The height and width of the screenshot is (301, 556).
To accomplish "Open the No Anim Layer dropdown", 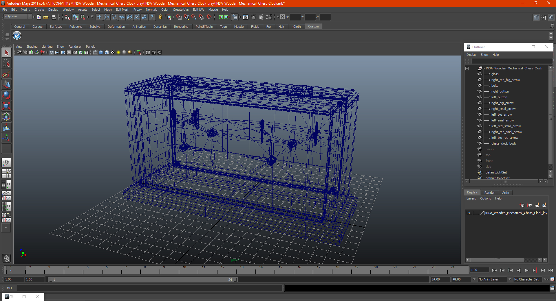I will 492,279.
